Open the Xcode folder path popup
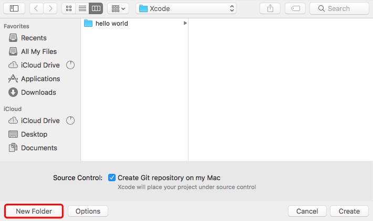The image size is (373, 221). [186, 8]
